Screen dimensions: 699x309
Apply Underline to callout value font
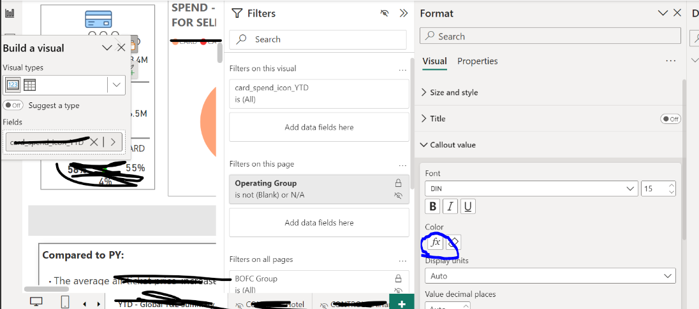467,206
